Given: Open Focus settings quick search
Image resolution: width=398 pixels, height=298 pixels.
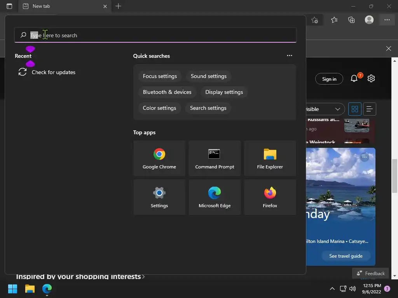Looking at the screenshot, I should pos(160,76).
